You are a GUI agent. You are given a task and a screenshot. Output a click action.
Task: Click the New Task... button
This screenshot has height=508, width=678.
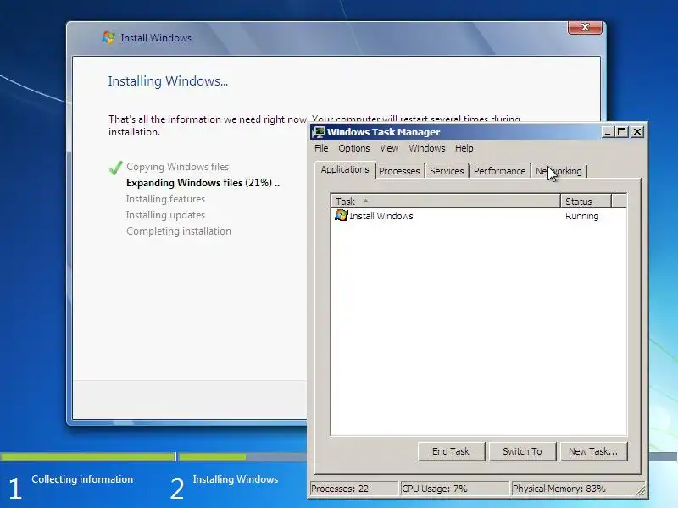tap(593, 451)
